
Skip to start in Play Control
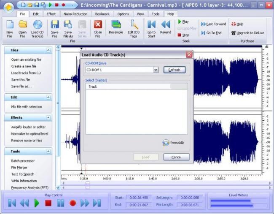tap(12, 203)
